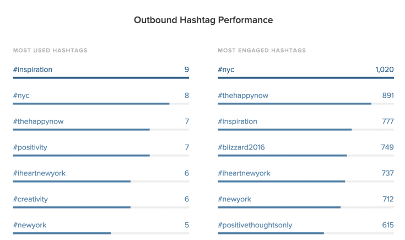405x240 pixels.
Task: Select the #creativity hashtag
Action: point(31,199)
